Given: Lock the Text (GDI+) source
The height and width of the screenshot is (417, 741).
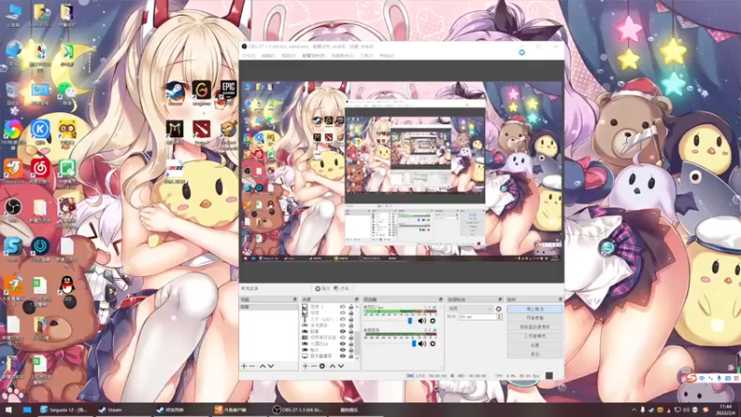Looking at the screenshot, I should coord(351,319).
